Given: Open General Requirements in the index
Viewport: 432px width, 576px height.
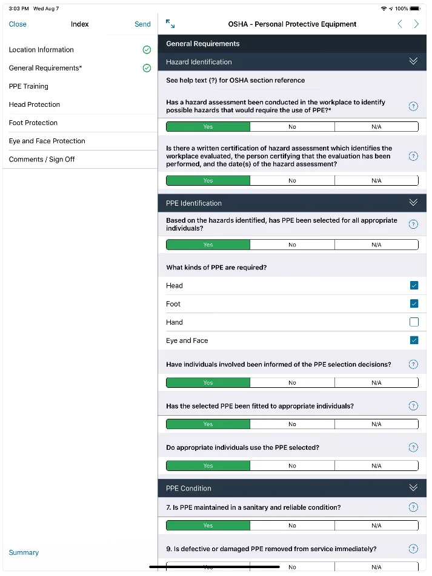Looking at the screenshot, I should click(80, 68).
